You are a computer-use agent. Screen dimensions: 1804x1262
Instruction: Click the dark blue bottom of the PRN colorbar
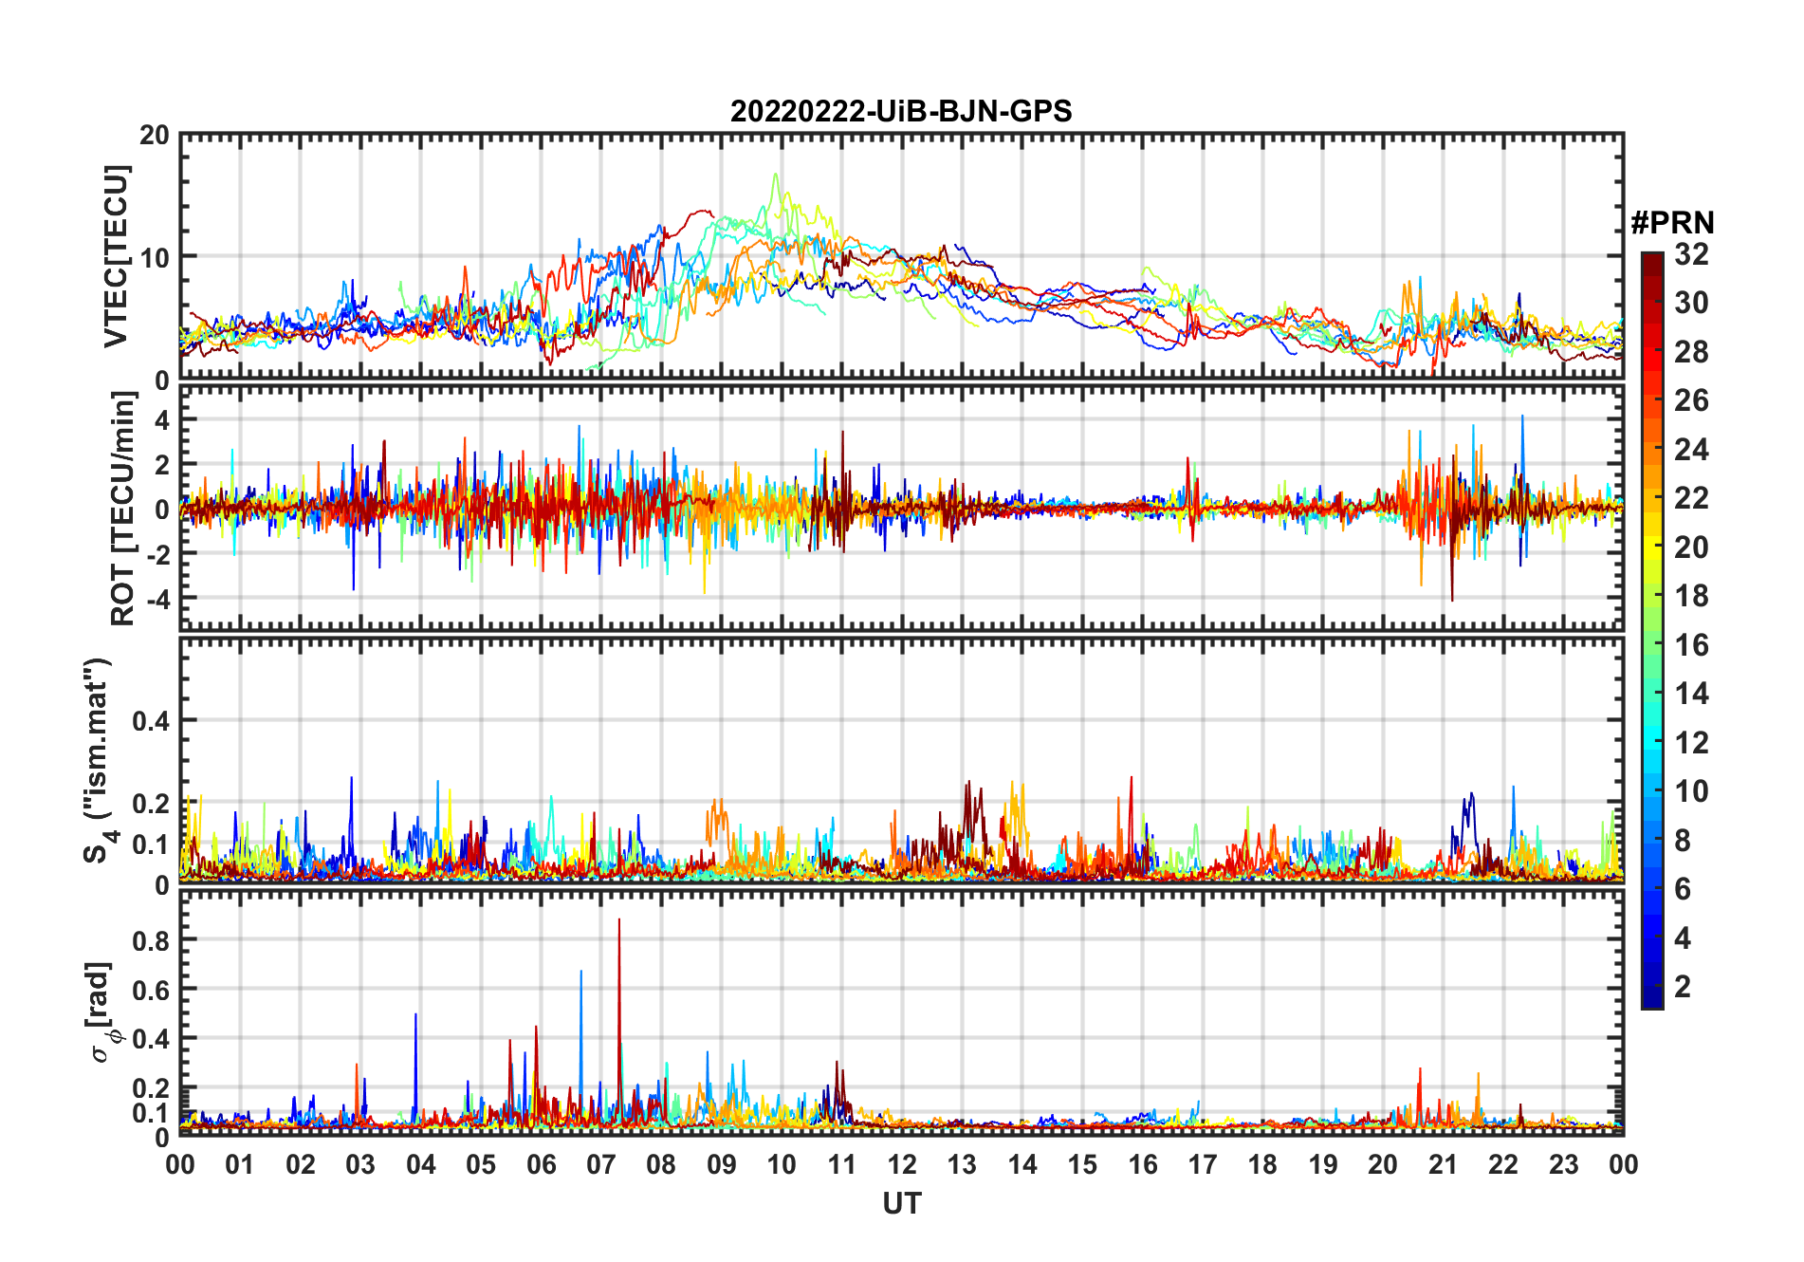click(x=1652, y=1000)
